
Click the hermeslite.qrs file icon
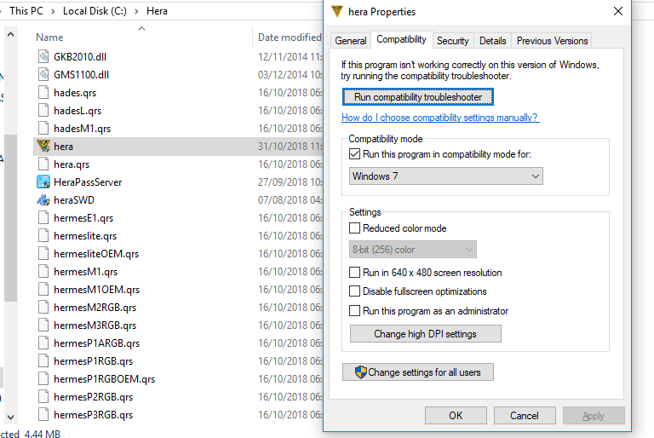tap(44, 236)
